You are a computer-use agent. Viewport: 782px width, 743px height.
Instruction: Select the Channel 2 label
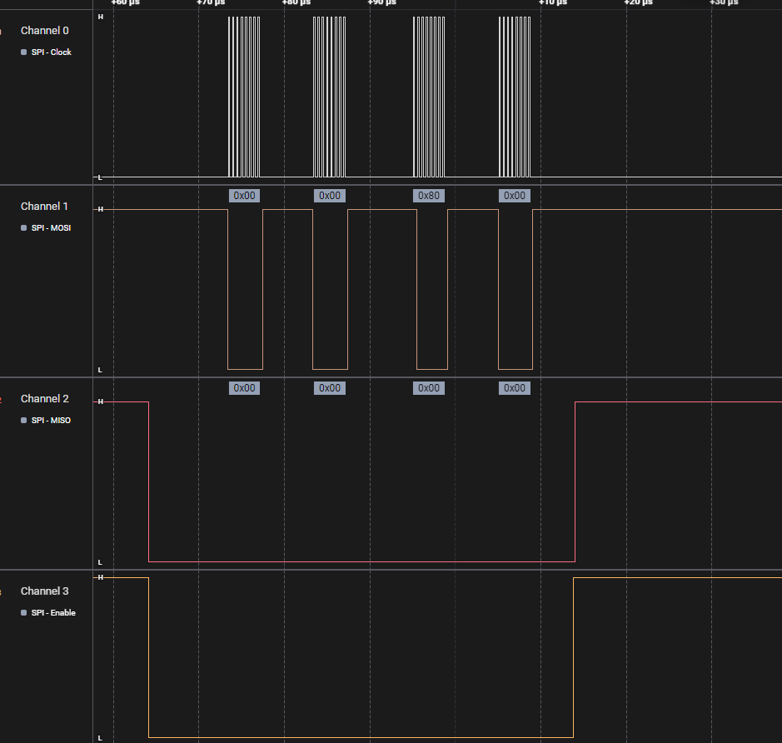(x=44, y=399)
